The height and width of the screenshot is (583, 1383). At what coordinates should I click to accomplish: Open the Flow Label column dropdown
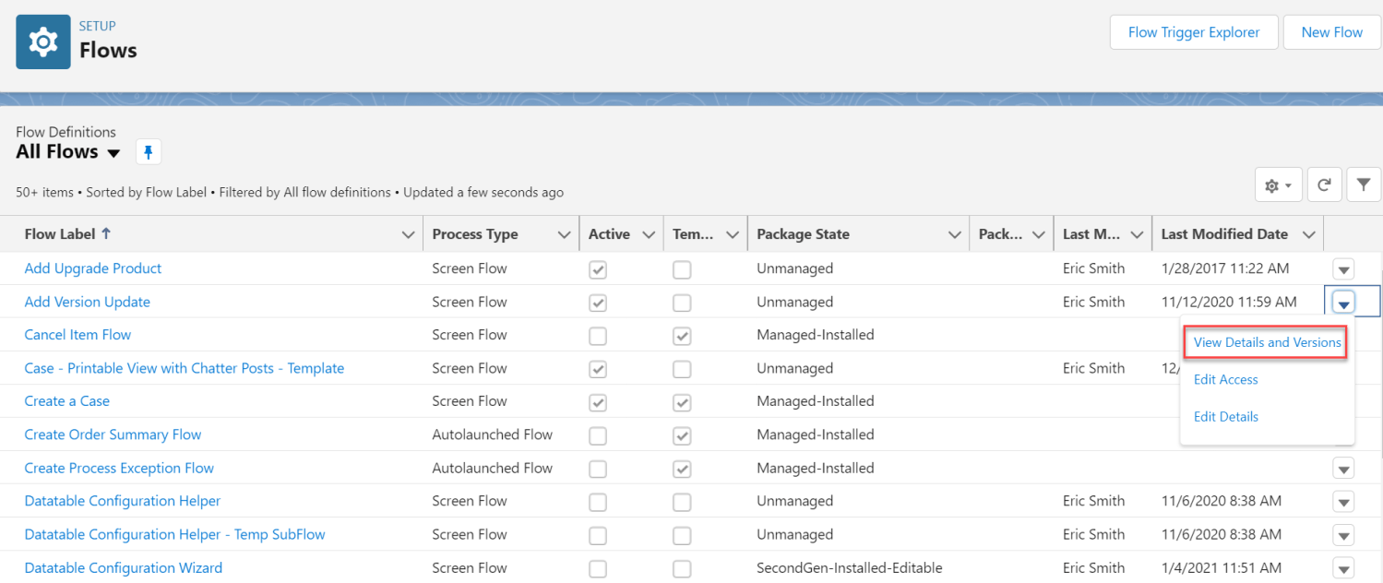(x=409, y=233)
